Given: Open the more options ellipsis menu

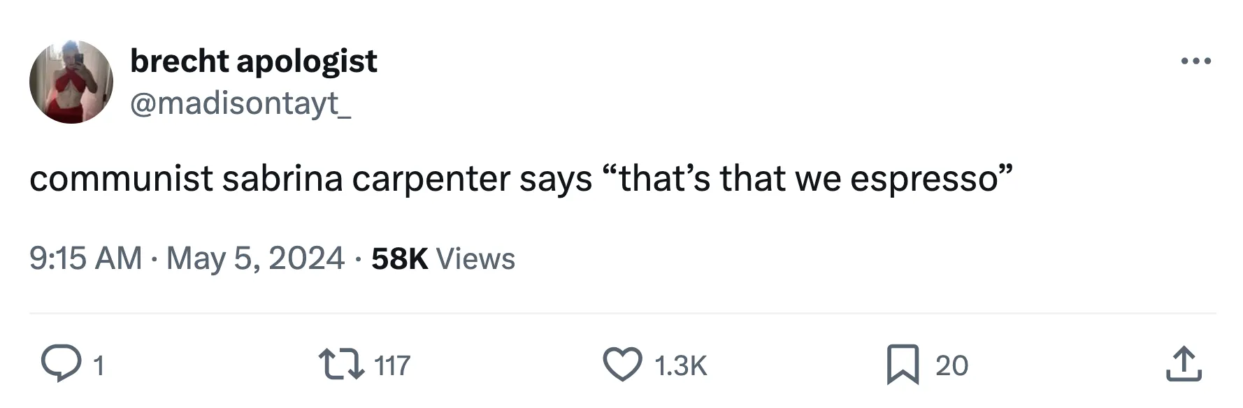Looking at the screenshot, I should pos(1195,61).
